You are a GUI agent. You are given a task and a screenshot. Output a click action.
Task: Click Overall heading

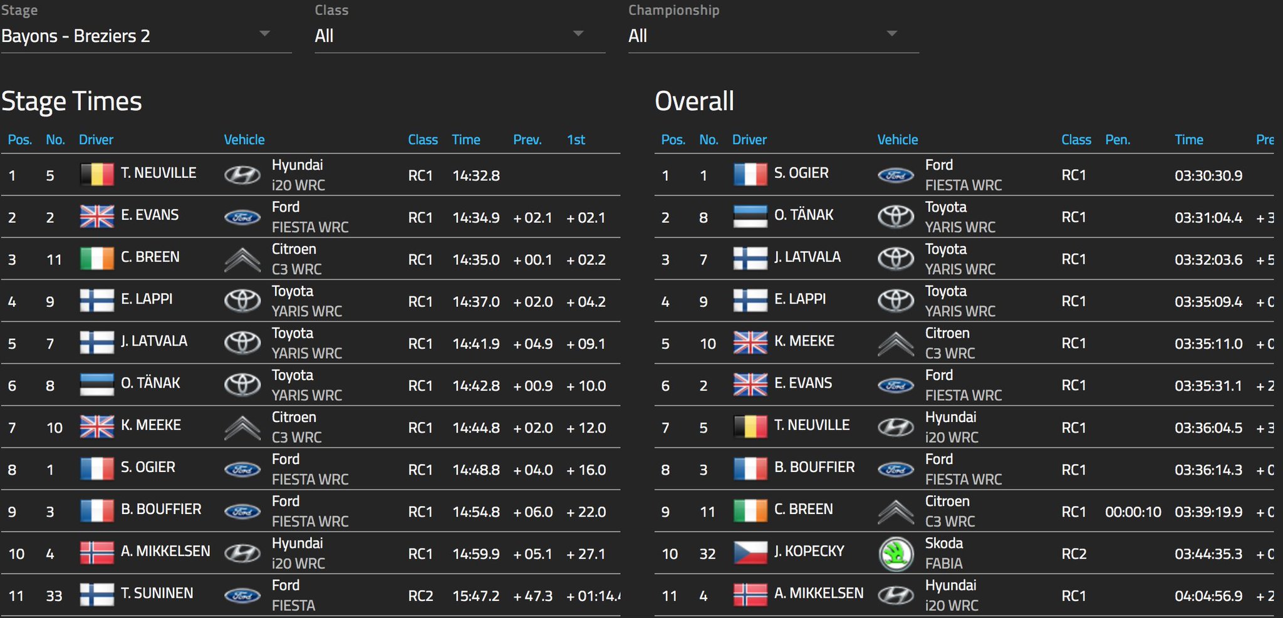(694, 101)
